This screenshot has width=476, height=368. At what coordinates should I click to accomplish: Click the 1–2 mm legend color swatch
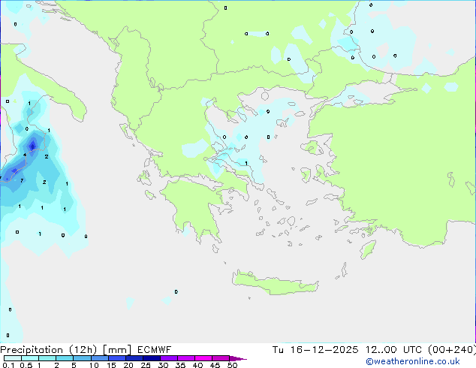[47, 358]
